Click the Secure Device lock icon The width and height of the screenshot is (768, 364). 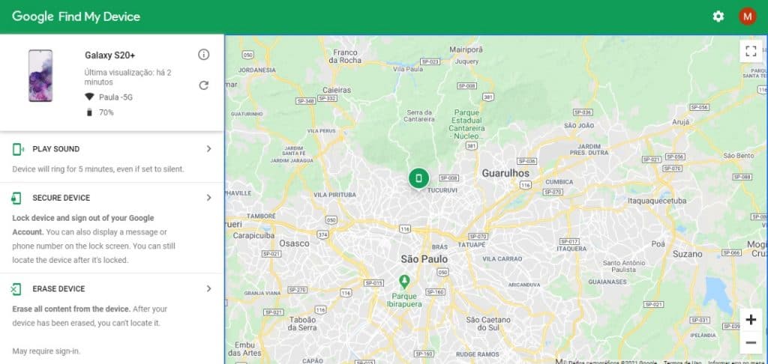click(17, 198)
